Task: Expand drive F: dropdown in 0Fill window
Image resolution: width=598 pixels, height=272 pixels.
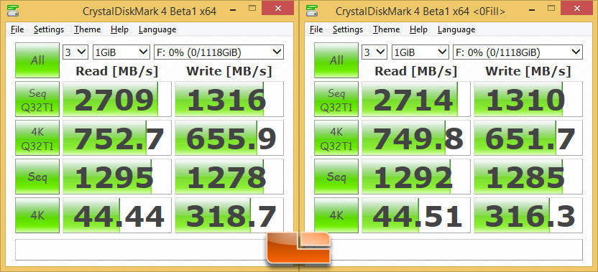Action: (x=518, y=52)
